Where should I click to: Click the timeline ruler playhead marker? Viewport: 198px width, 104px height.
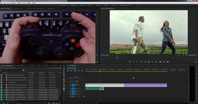[x=100, y=71]
